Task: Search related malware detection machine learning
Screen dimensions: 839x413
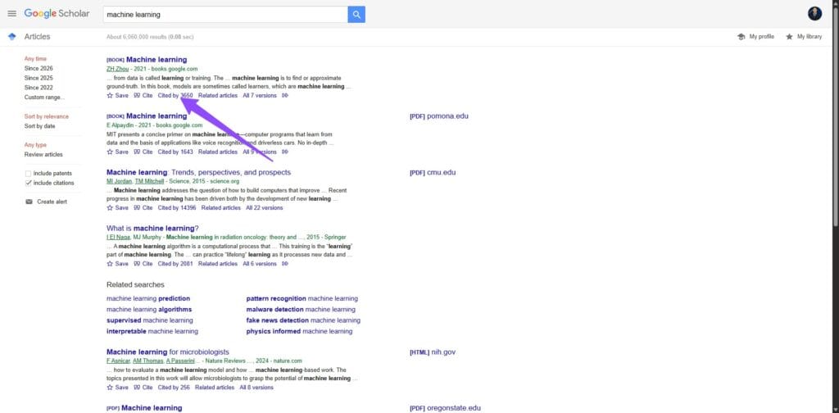Action: (x=301, y=309)
